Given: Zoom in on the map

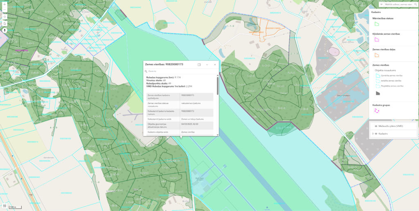Looking at the screenshot, I should pyautogui.click(x=5, y=4).
